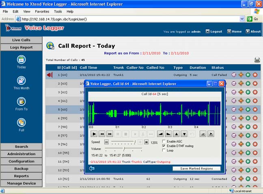Open the Full report icon
263x194 pixels.
coord(21,123)
